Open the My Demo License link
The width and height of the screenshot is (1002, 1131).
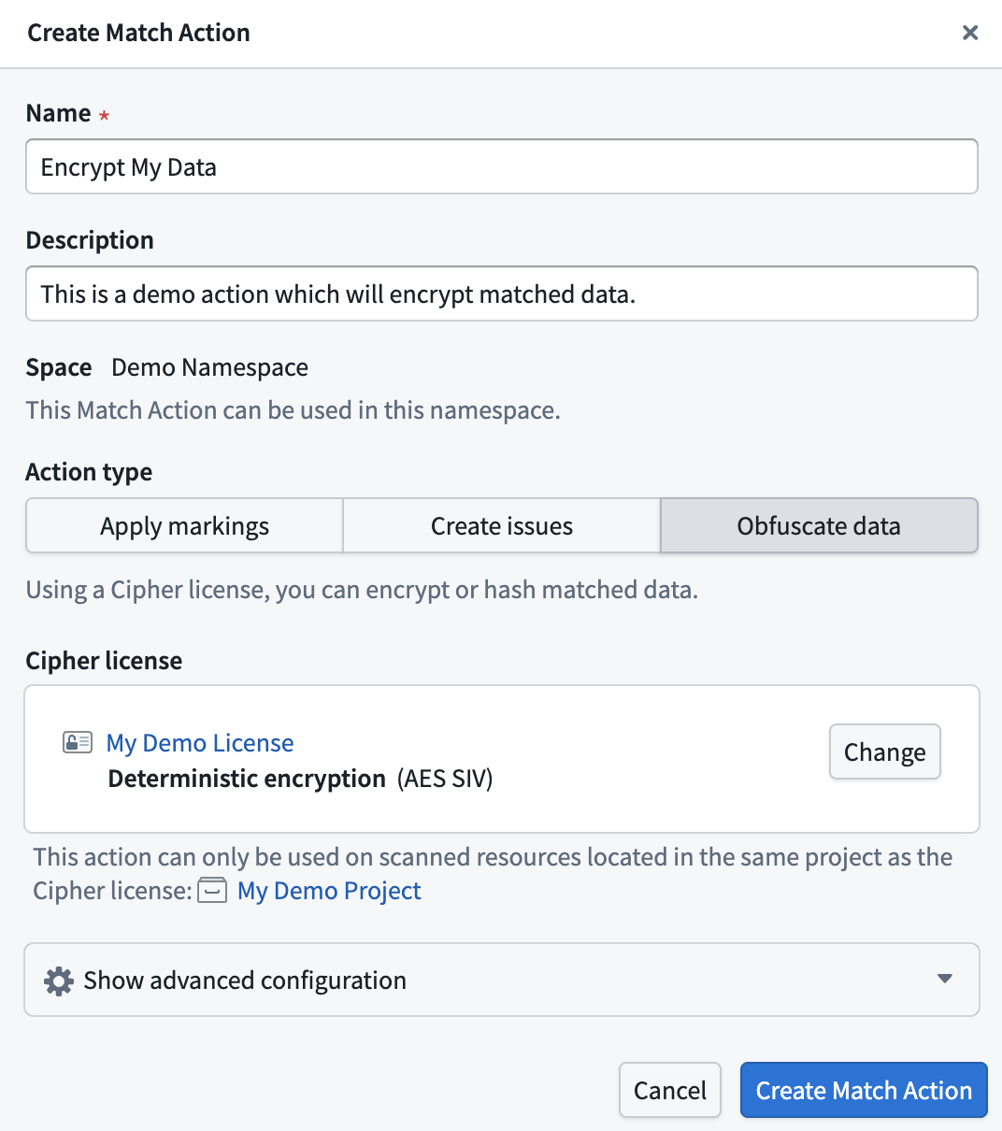coord(199,742)
